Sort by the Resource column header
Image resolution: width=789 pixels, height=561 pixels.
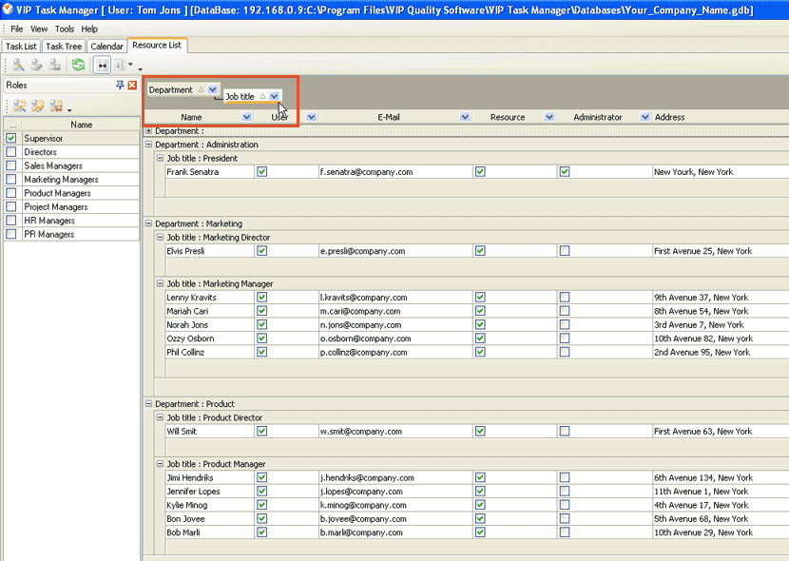click(x=508, y=117)
